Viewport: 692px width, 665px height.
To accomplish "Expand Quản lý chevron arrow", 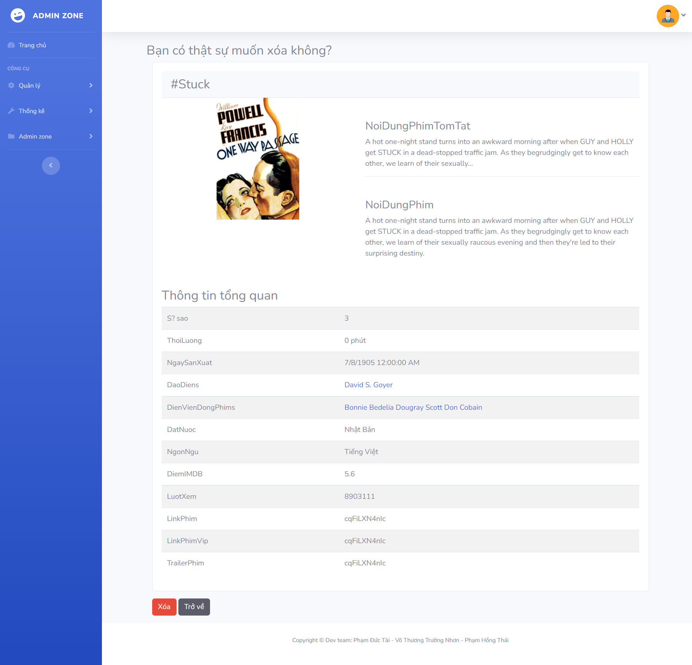I will pyautogui.click(x=91, y=85).
